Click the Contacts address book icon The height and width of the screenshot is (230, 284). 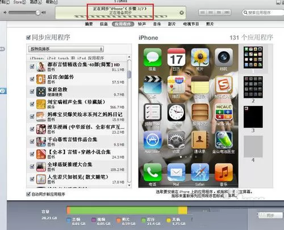[200, 140]
